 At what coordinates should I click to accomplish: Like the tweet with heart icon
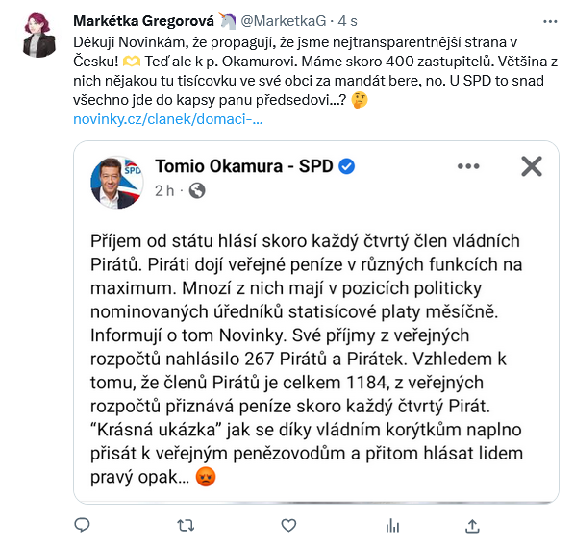tap(288, 526)
